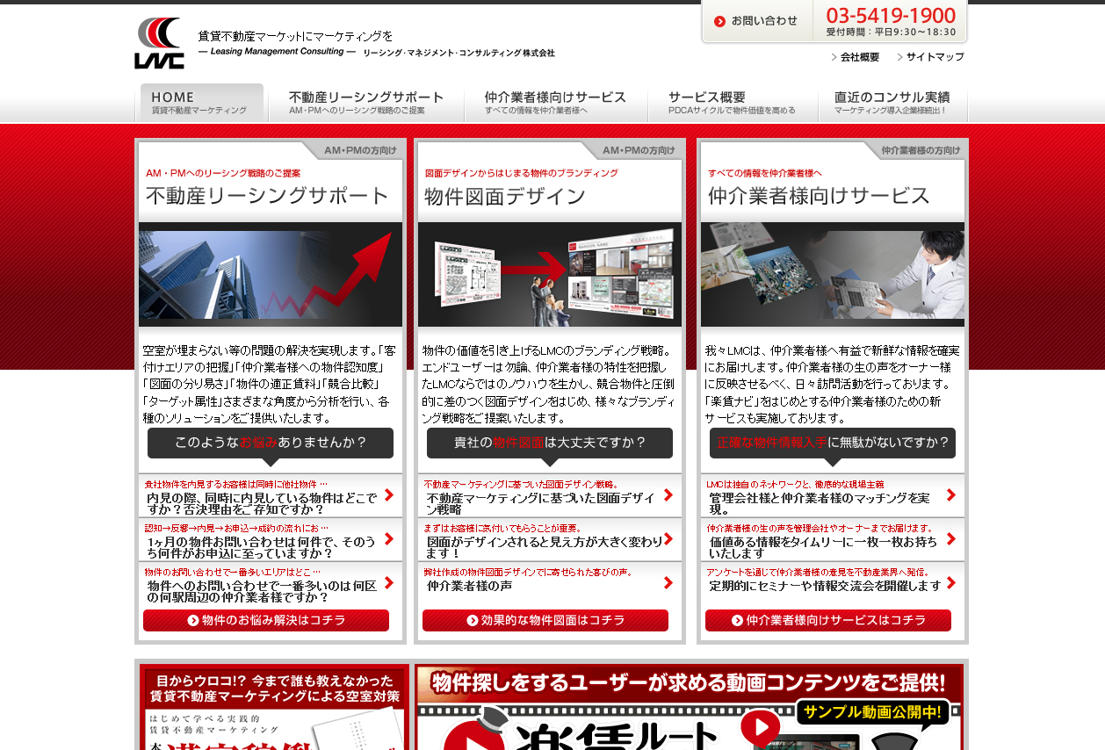Open link 1ヶ月の物件お問い合わせは何件で

[262, 547]
